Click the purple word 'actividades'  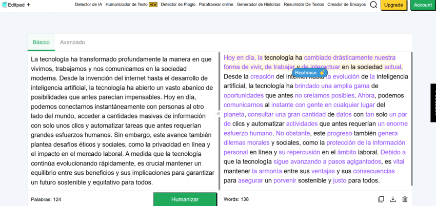pyautogui.click(x=302, y=124)
